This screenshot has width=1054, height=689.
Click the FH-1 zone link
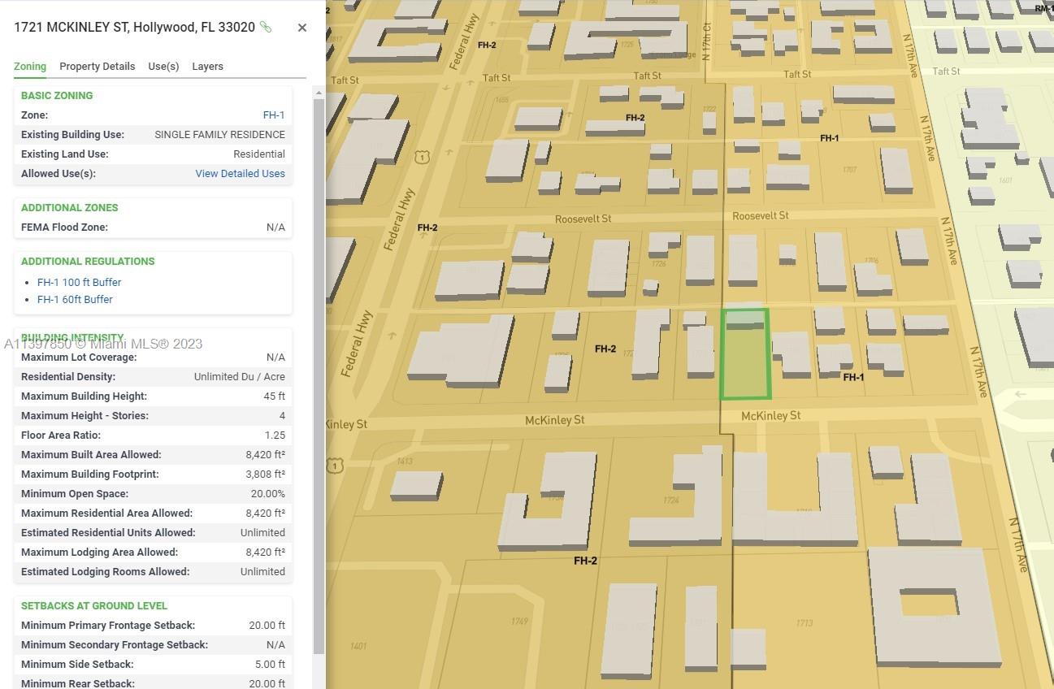[274, 115]
